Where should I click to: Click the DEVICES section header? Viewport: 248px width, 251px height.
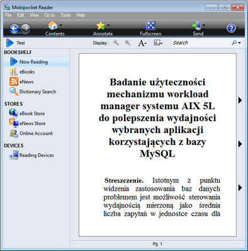click(14, 146)
